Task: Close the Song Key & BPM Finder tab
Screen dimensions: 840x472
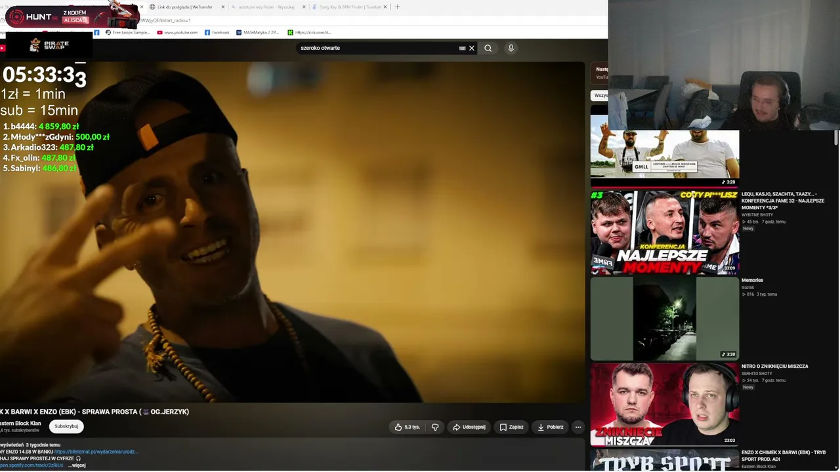Action: 386,7
